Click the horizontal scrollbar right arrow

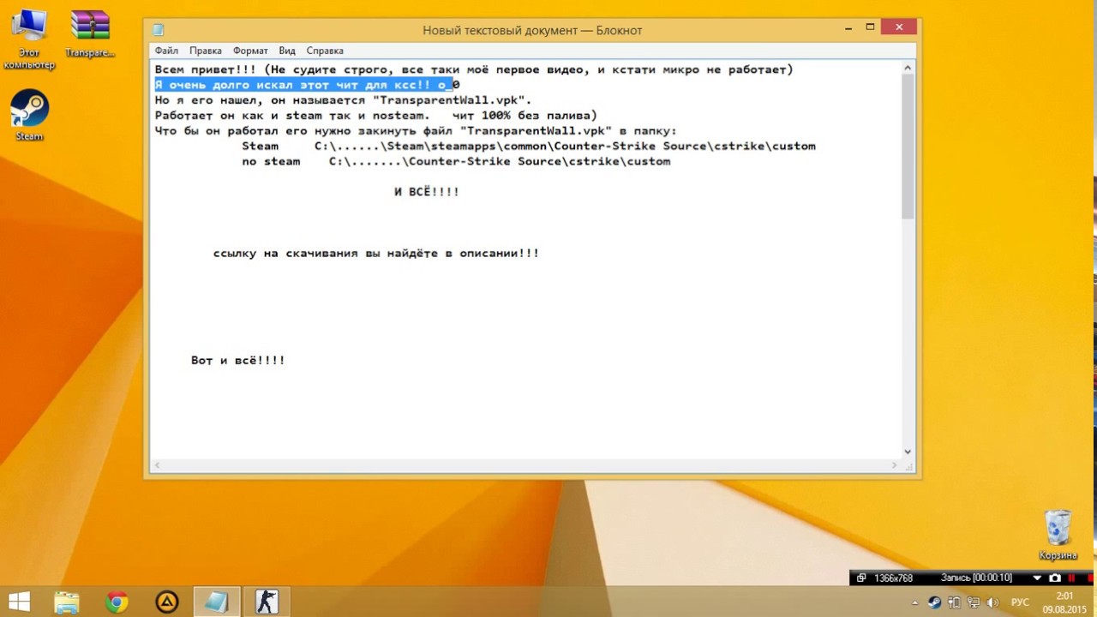coord(894,465)
